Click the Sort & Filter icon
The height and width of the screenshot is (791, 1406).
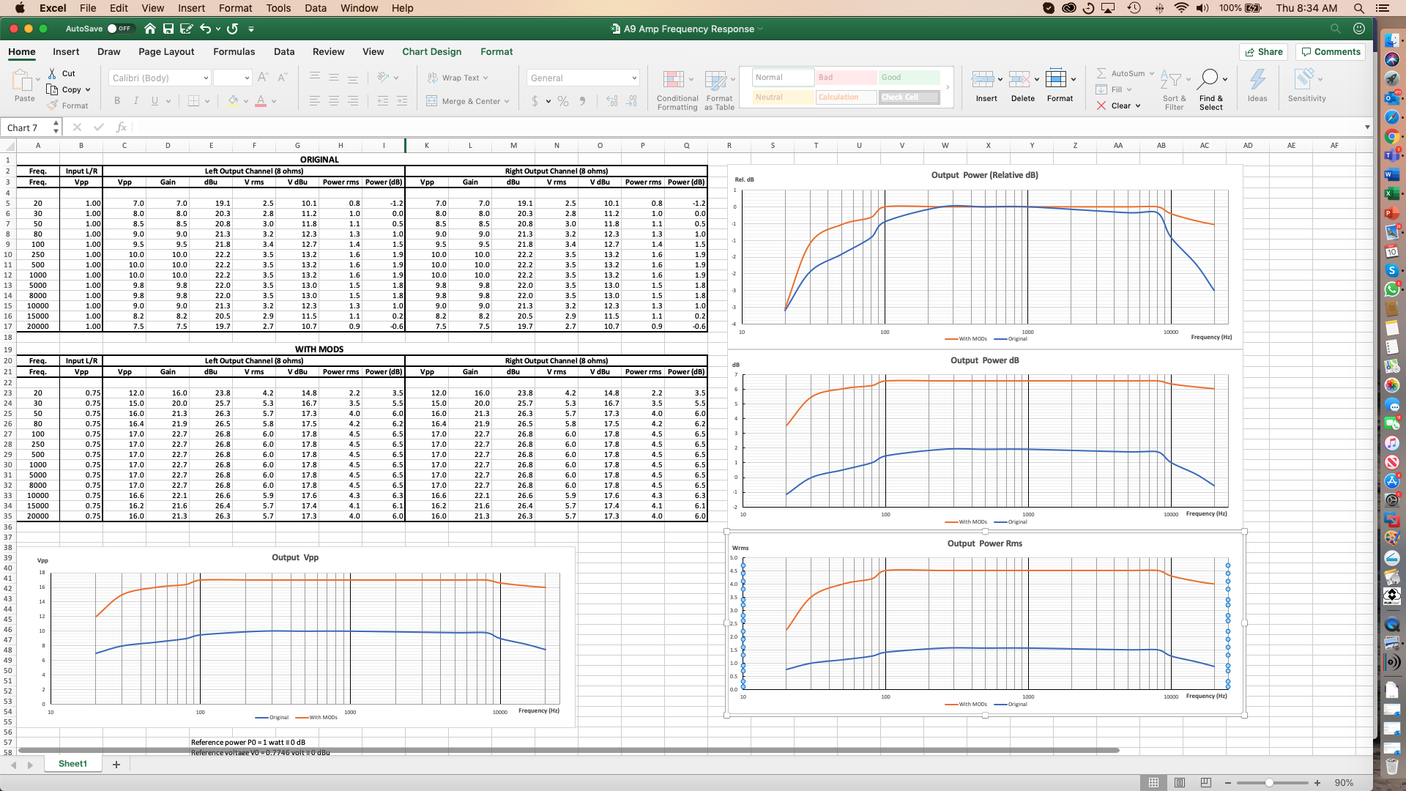tap(1171, 79)
